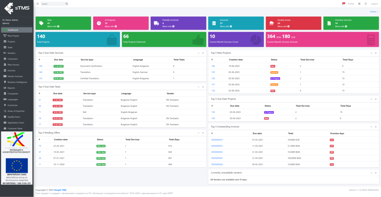Click the tools icon beside Profile

[359, 4]
